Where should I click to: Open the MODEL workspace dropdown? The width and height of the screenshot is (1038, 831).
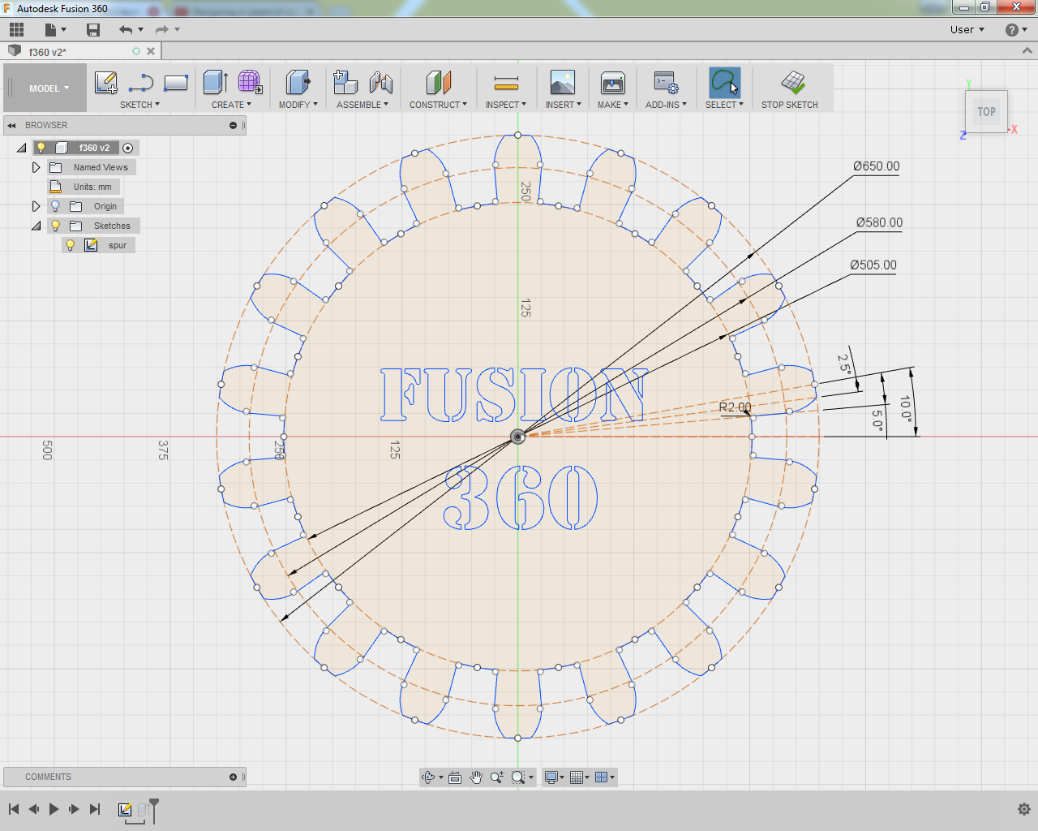(49, 88)
